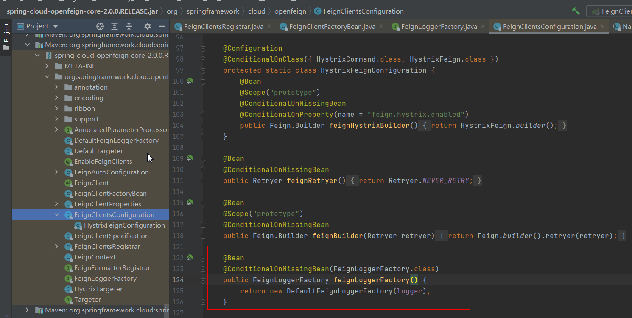
Task: Expand the FeignClientsRegistrar node
Action: click(x=57, y=247)
